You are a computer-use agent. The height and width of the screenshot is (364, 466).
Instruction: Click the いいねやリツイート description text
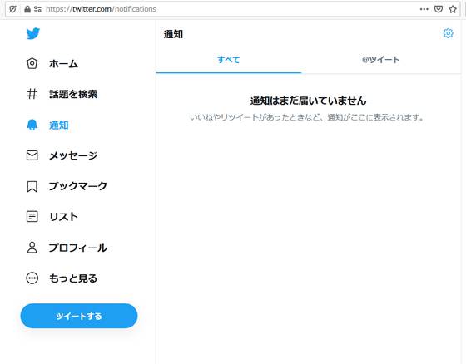point(306,117)
